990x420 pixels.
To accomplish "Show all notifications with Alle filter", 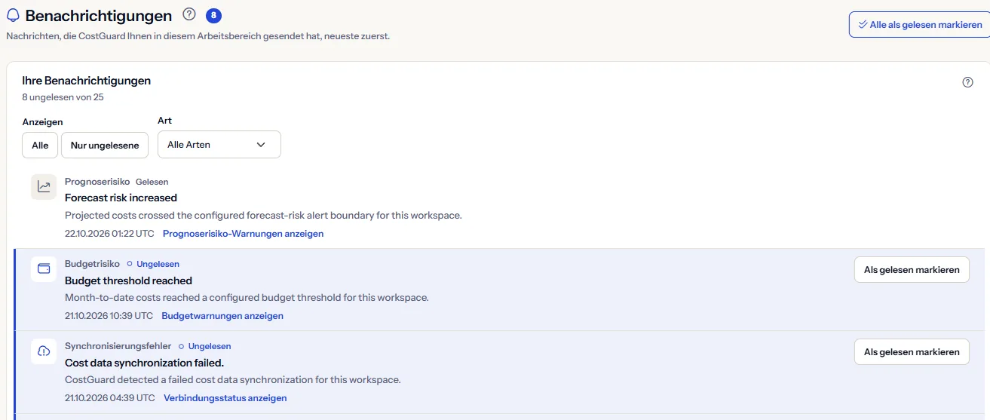I will tap(40, 145).
